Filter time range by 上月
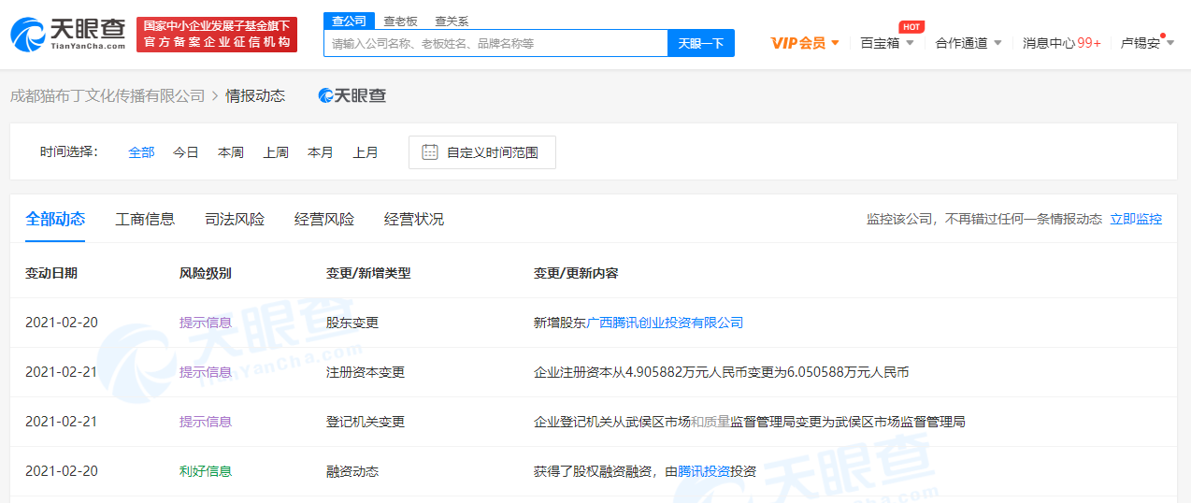Viewport: 1191px width, 503px height. coord(366,152)
